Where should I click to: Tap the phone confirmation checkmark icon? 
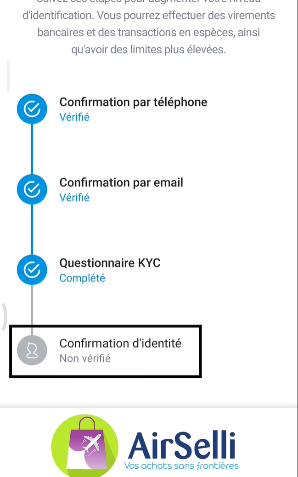[32, 109]
